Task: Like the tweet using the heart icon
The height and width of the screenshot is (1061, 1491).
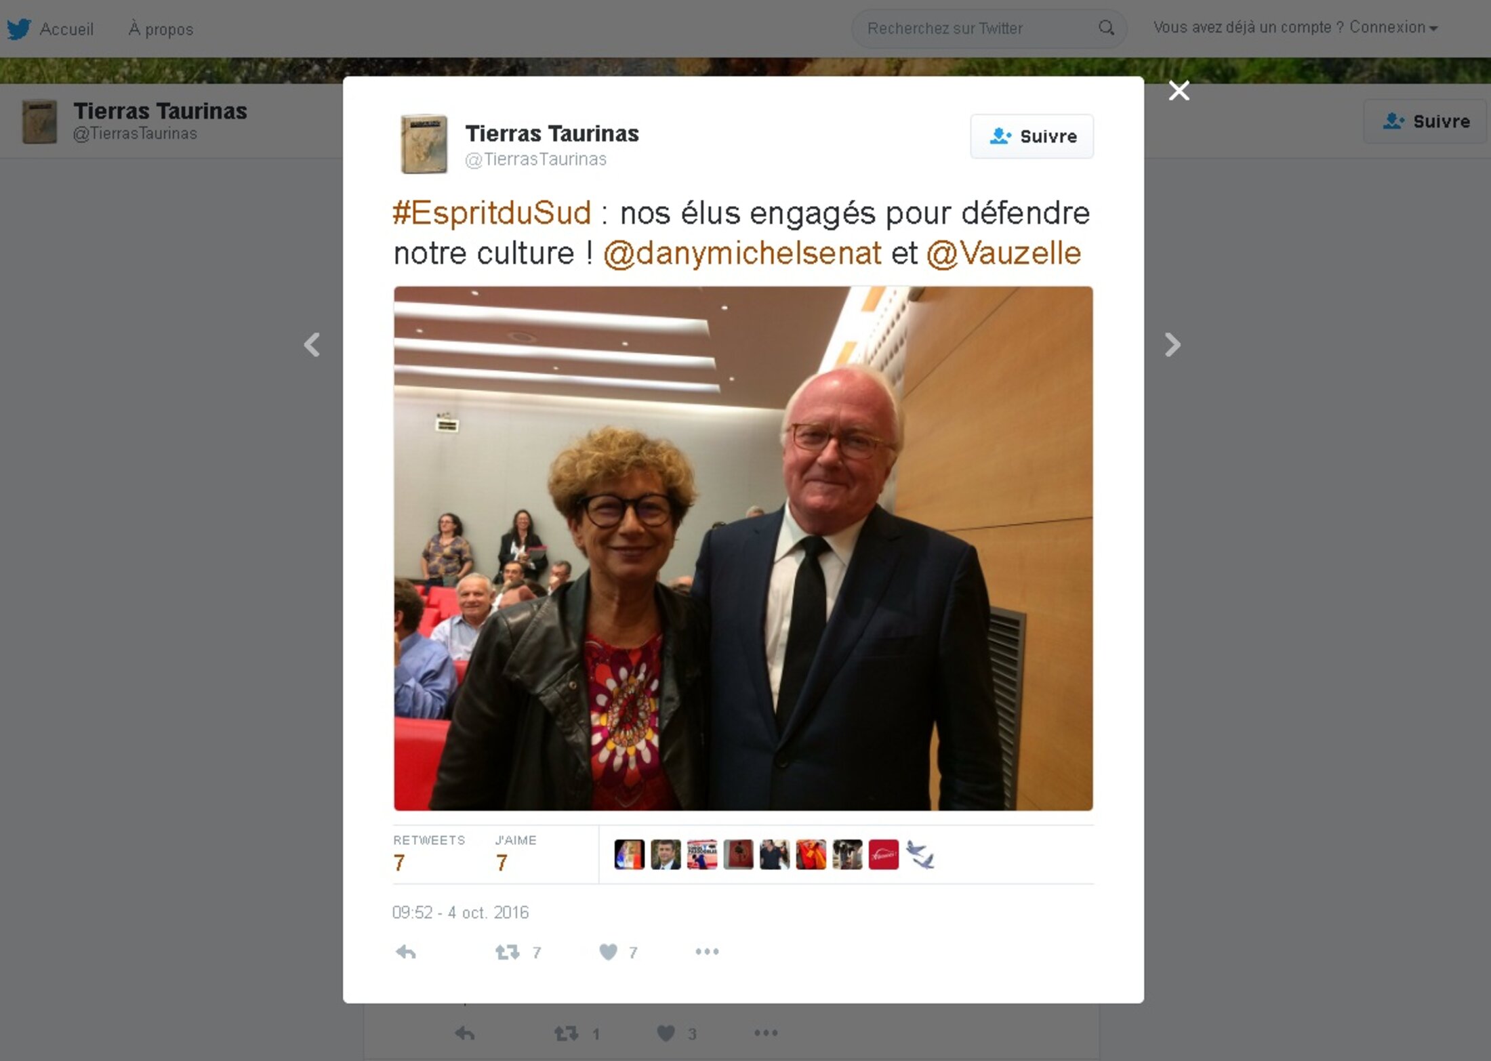Action: point(608,952)
